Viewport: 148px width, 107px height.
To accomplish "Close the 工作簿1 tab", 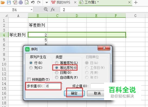I will point(129,2).
